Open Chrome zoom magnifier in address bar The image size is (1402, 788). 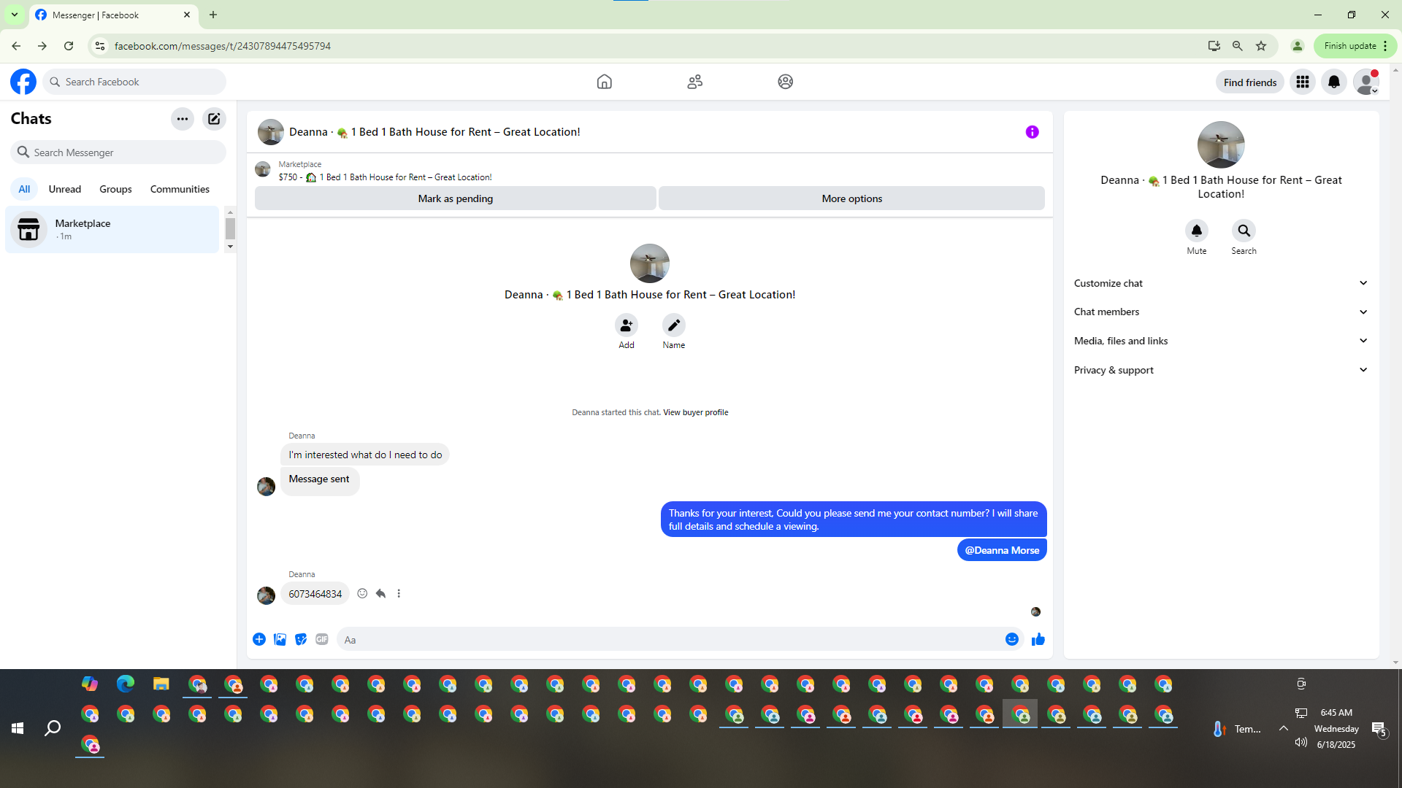[x=1238, y=46]
